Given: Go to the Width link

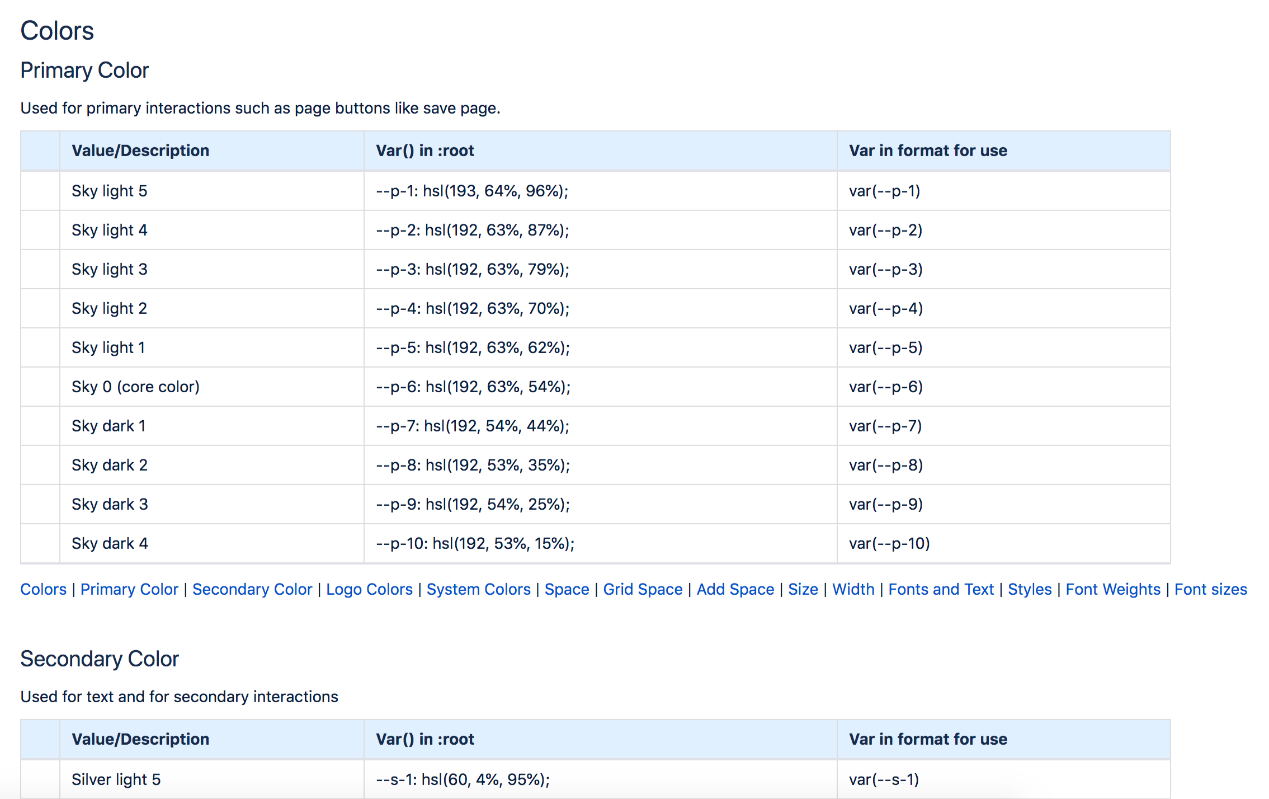Looking at the screenshot, I should (853, 589).
